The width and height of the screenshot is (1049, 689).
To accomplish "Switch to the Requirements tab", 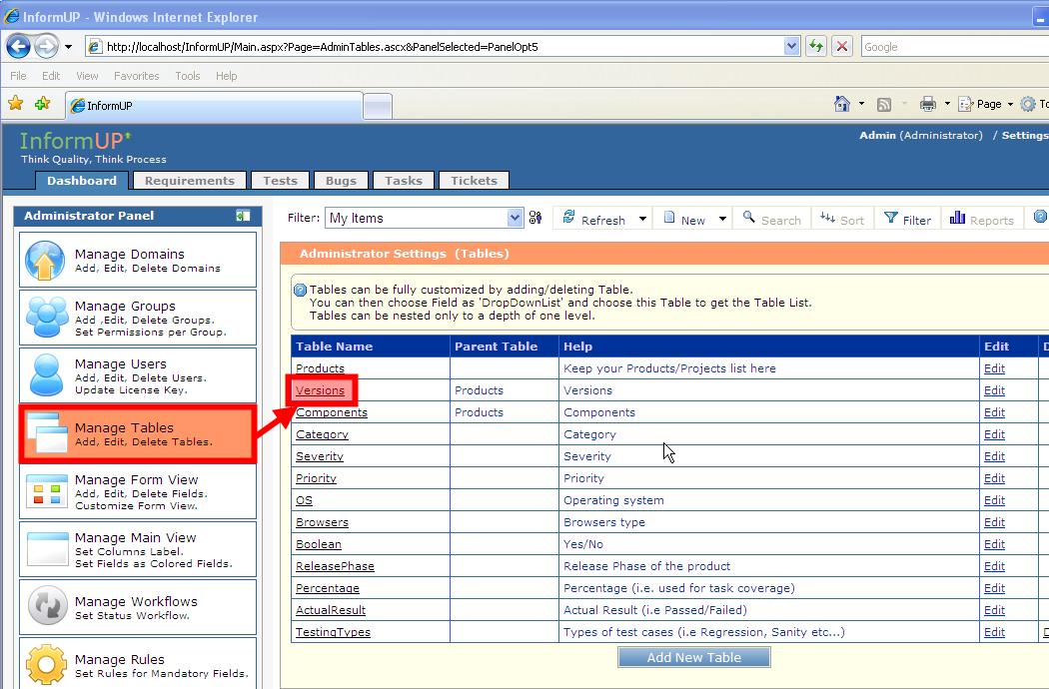I will 189,181.
